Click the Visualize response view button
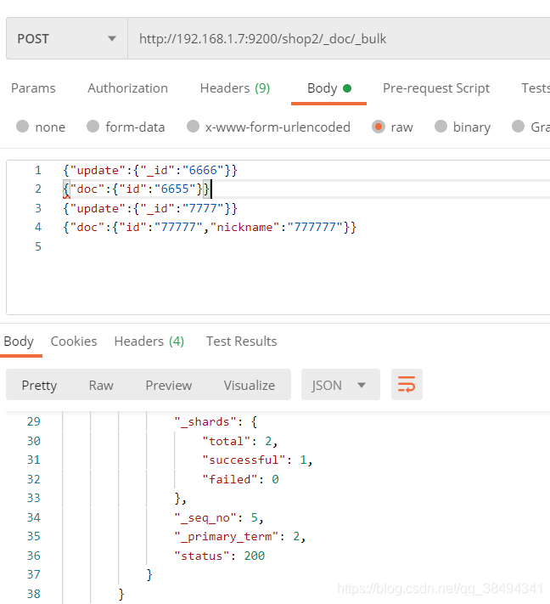Image resolution: width=550 pixels, height=604 pixels. 249,385
